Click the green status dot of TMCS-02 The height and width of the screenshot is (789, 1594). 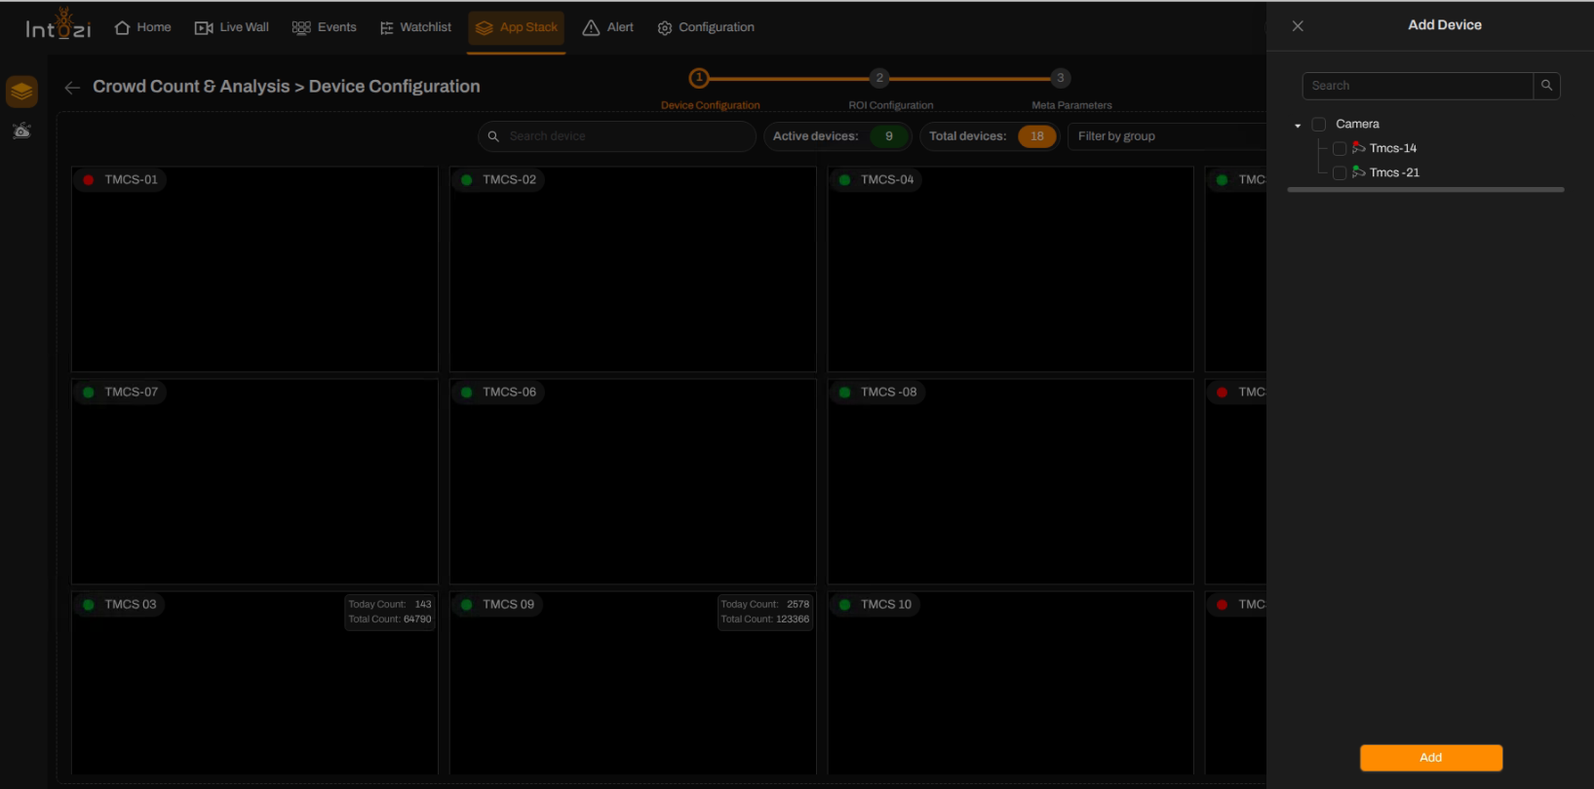467,180
